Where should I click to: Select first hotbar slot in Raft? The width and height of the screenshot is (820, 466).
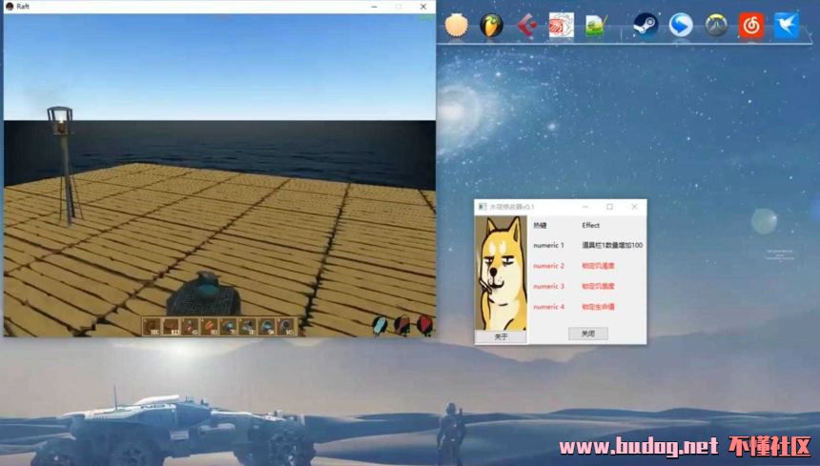[x=152, y=327]
